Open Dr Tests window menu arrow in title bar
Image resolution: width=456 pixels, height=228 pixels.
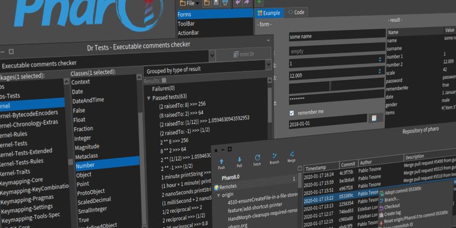pos(268,40)
